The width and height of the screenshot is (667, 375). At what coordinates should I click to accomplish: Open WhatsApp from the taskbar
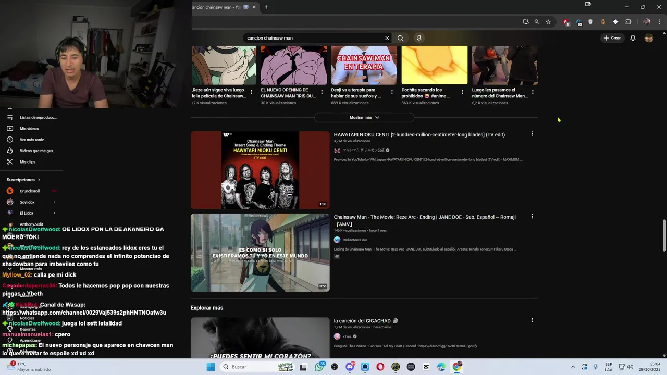[319, 367]
